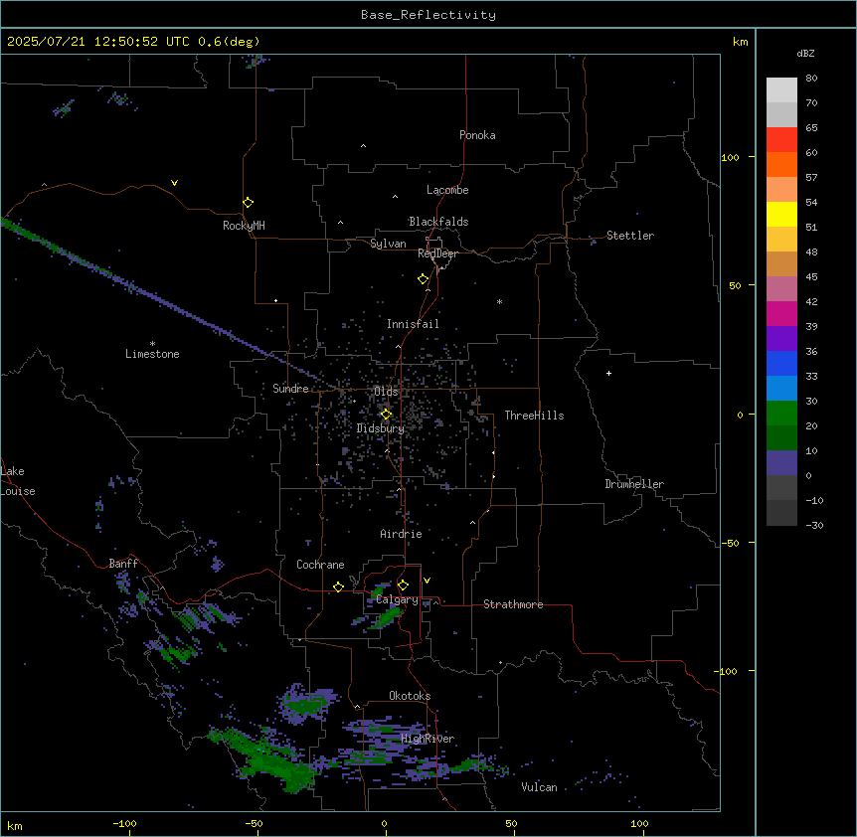857x837 pixels.
Task: Click the yellow diamond marker above Calgary label
Action: pyautogui.click(x=403, y=586)
